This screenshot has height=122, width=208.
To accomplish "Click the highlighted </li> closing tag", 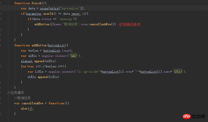I will pos(178,72).
